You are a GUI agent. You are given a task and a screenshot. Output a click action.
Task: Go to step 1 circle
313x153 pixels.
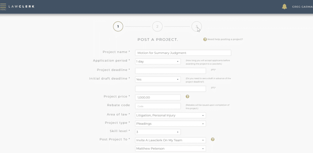(x=118, y=26)
